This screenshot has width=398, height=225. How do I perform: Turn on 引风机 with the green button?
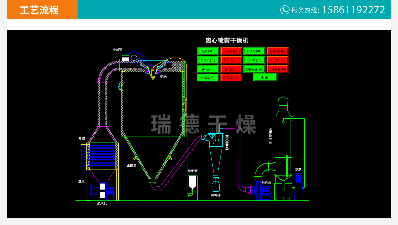254,51
